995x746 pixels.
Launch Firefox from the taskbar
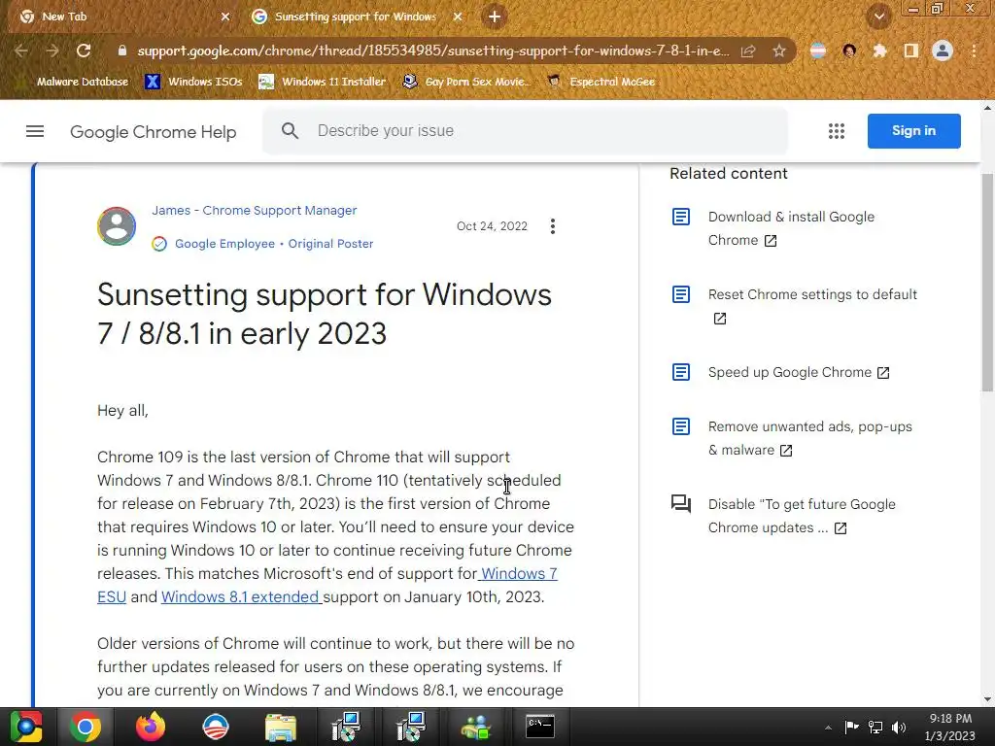pos(151,727)
